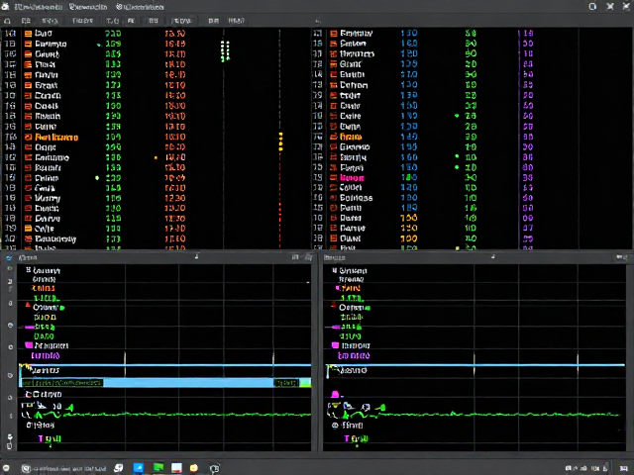
Task: Click the header icon at right chart panel's edge
Action: pyautogui.click(x=622, y=257)
